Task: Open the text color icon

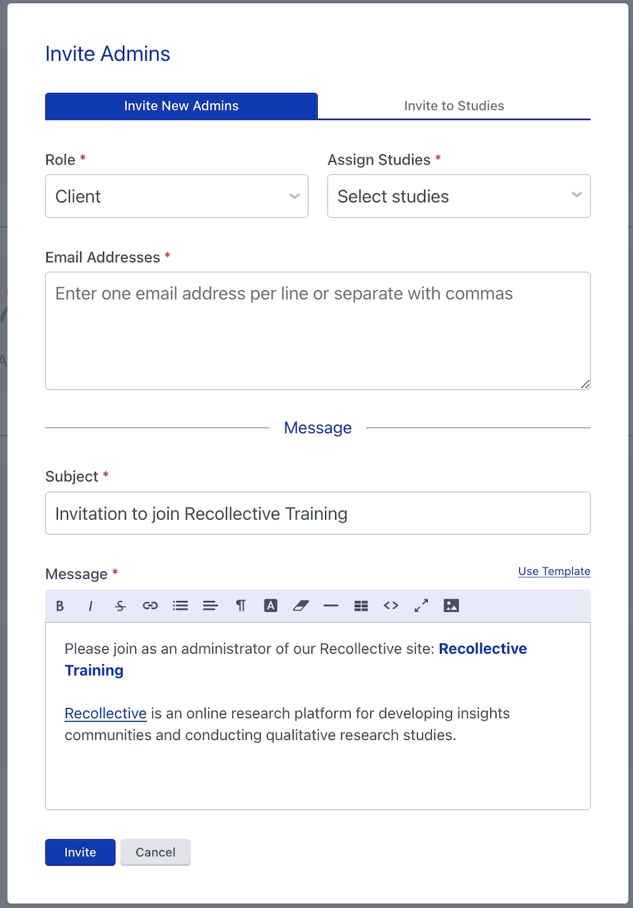Action: click(271, 606)
